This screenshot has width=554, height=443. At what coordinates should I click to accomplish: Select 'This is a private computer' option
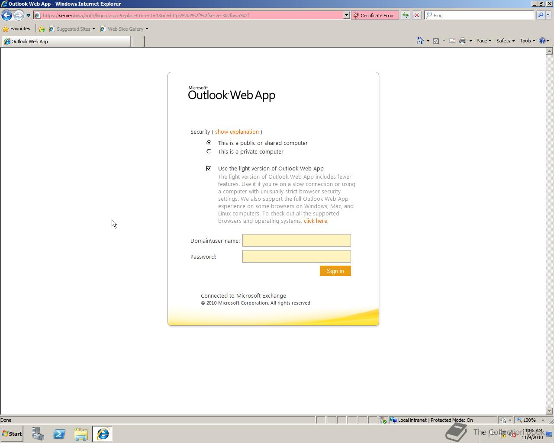click(x=209, y=151)
